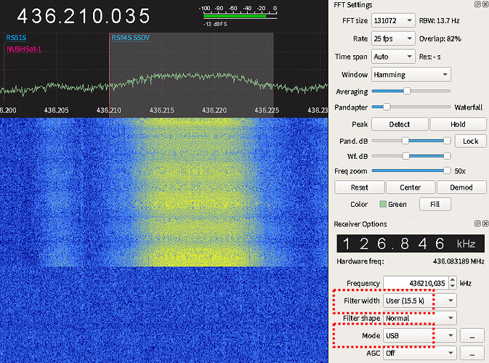
Task: Click the 436.205 frequency axis label
Action: 56,110
